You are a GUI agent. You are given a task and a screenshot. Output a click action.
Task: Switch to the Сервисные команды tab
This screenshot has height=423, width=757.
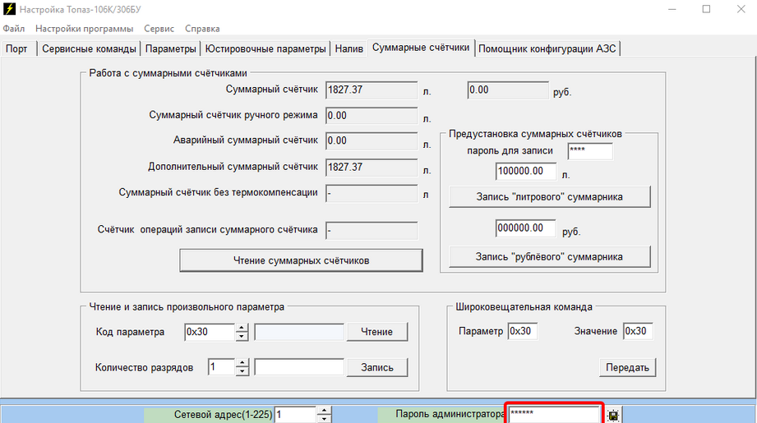click(89, 48)
